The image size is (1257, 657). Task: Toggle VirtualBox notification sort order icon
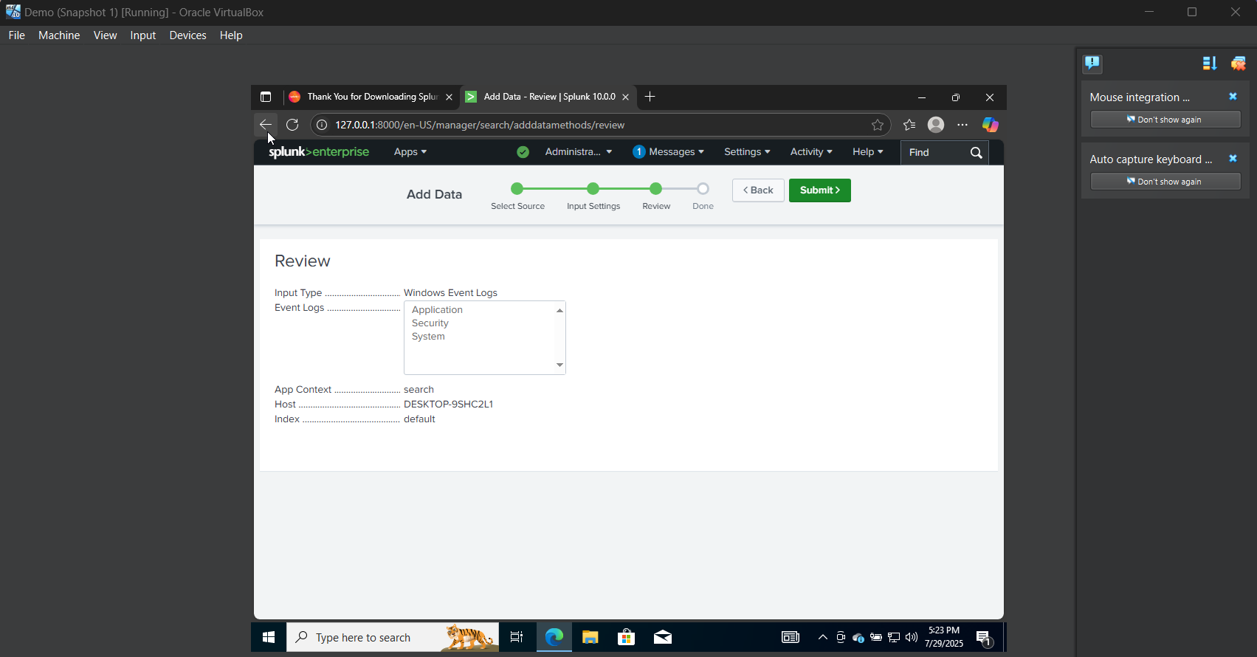1209,63
